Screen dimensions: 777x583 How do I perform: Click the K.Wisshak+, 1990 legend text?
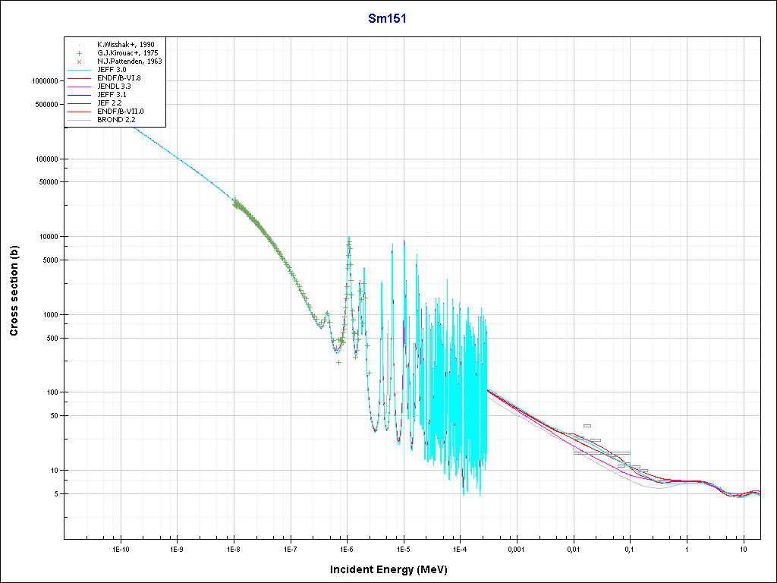pyautogui.click(x=126, y=44)
